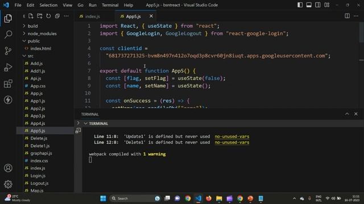Select the App5.js editor tab

click(134, 16)
